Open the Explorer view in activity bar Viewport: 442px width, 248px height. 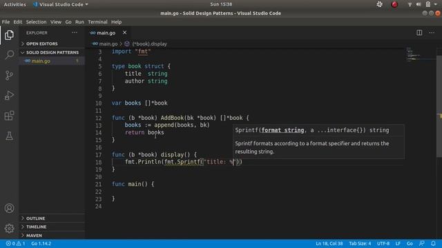point(9,35)
